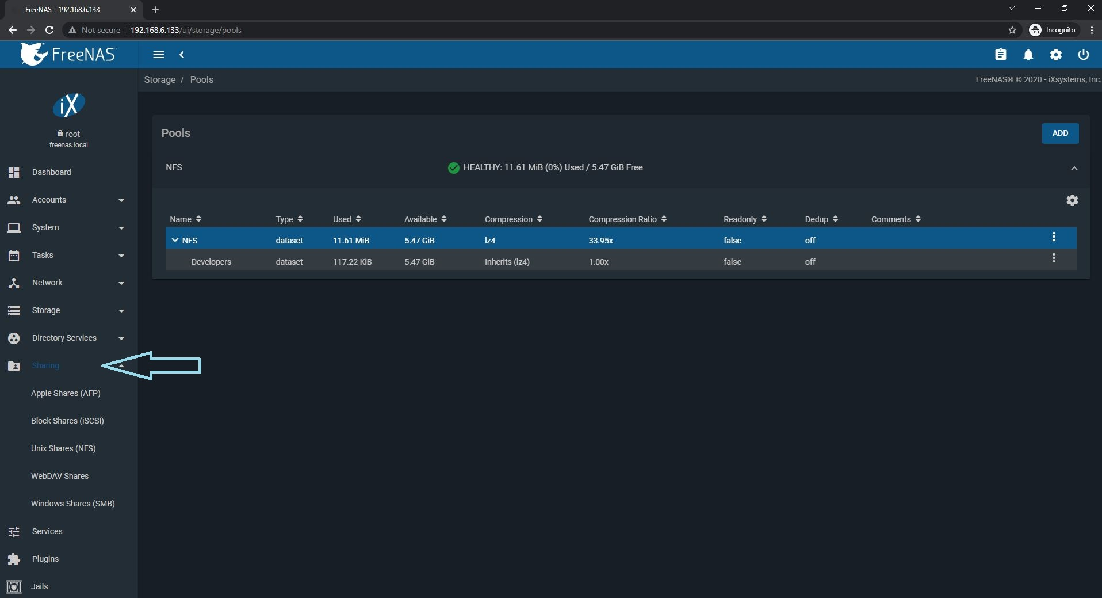Open the Dashboard sidebar item
The image size is (1102, 598).
(68, 172)
